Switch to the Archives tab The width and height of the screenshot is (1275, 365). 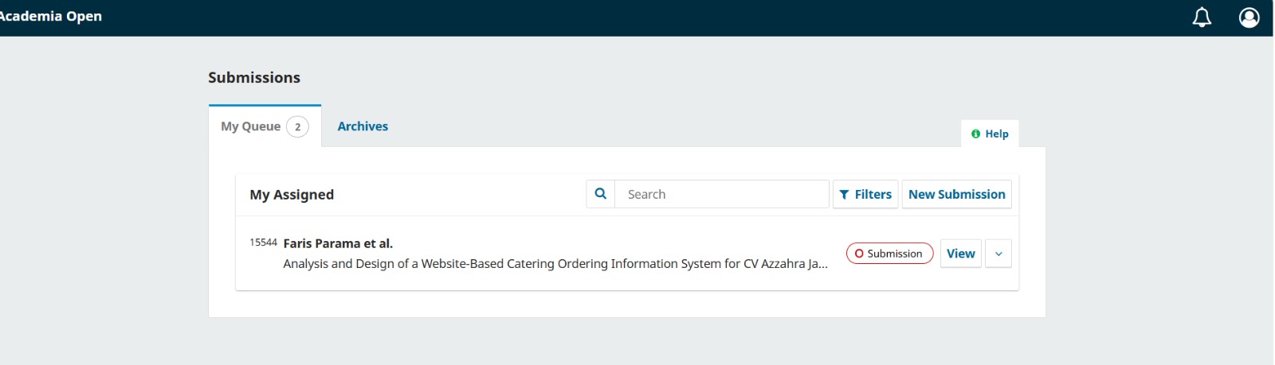[x=363, y=126]
